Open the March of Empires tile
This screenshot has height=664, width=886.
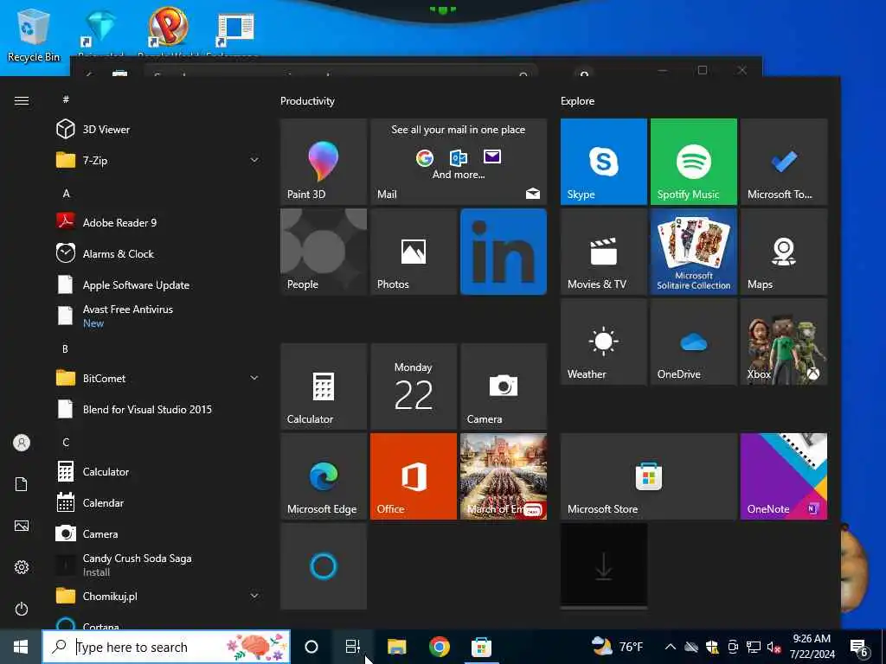pyautogui.click(x=504, y=476)
